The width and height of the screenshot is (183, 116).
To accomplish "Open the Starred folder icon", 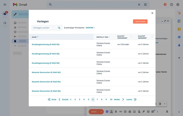I will 15,27.
